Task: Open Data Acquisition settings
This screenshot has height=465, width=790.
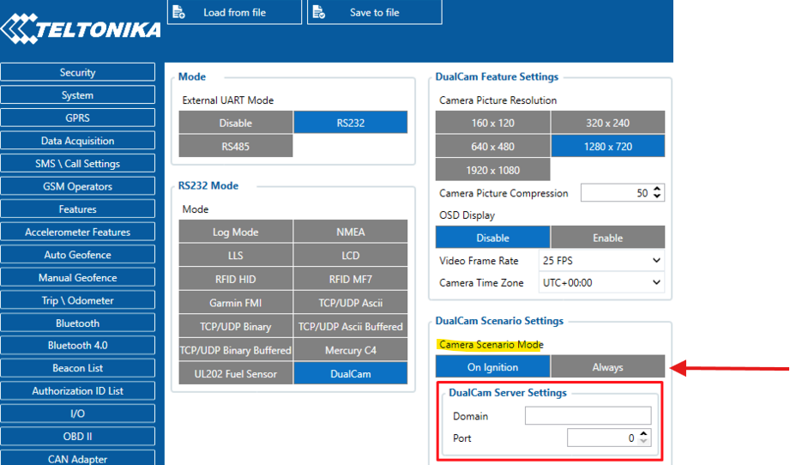Action: 77,141
